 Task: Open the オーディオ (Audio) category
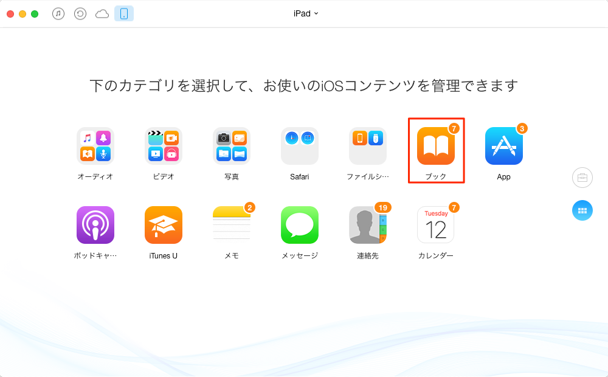coord(95,146)
